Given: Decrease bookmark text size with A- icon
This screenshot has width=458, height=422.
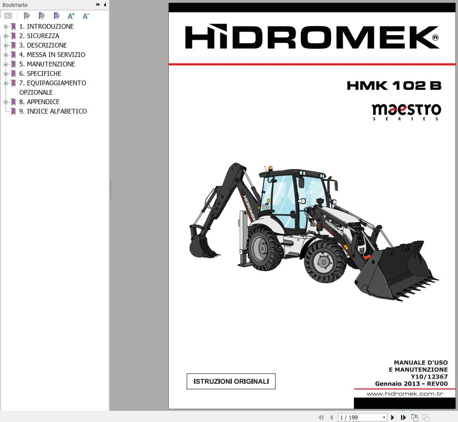Looking at the screenshot, I should 85,15.
